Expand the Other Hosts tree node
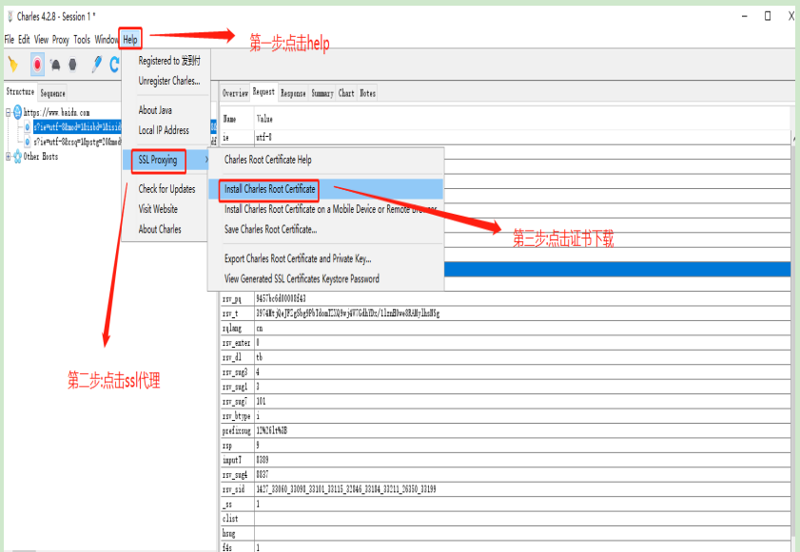Image resolution: width=800 pixels, height=552 pixels. pos(9,157)
